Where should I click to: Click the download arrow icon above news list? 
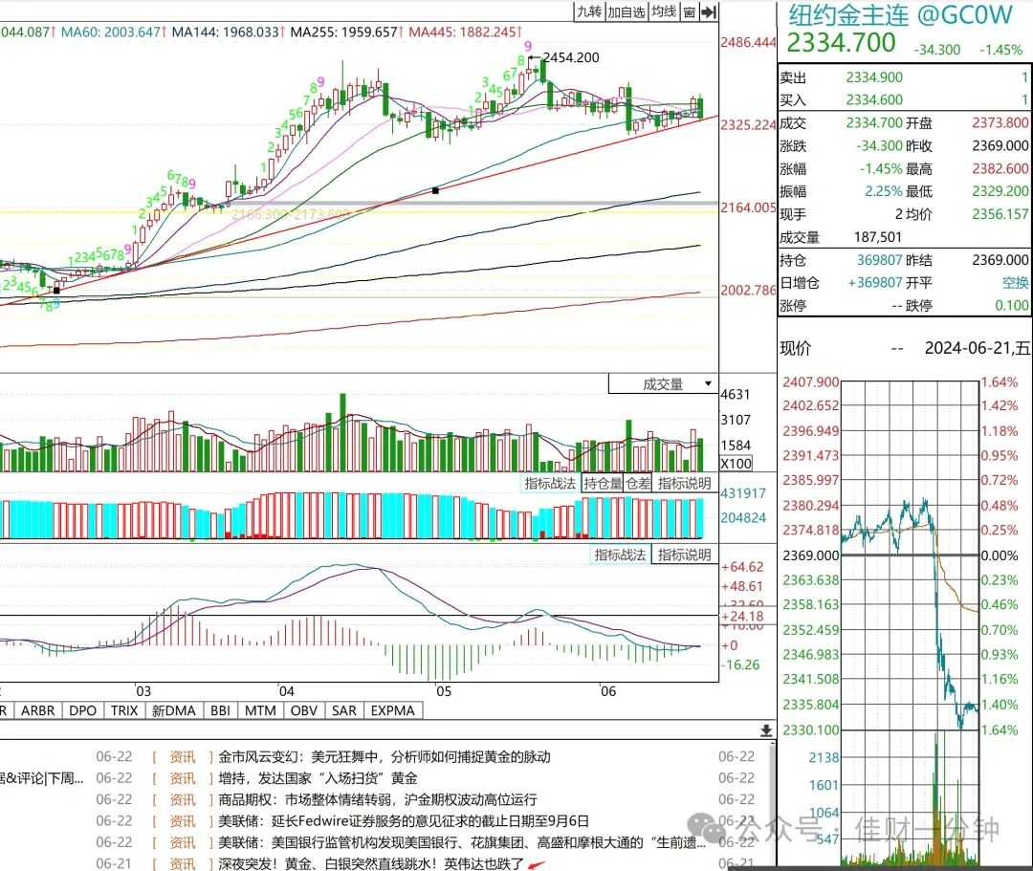coord(766,730)
